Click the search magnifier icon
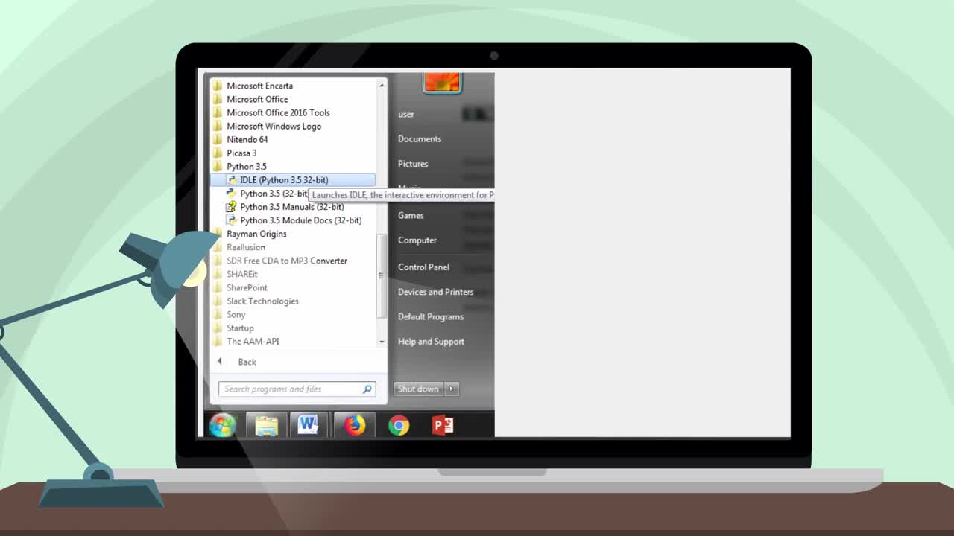Screen dimensions: 954x536 [x=367, y=389]
